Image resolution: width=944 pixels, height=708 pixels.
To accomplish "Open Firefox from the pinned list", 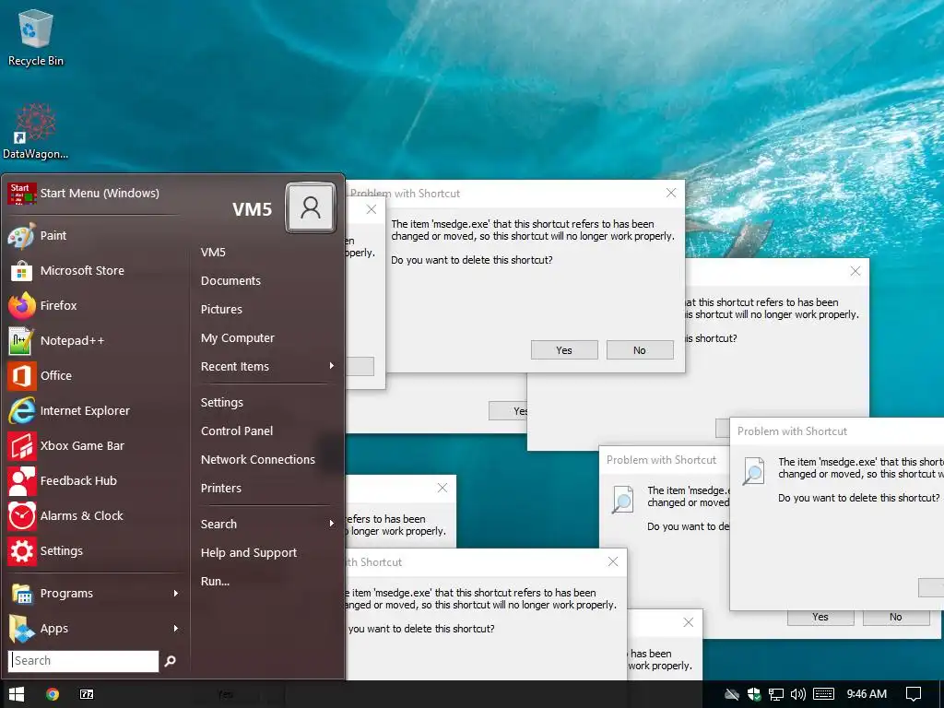I will (96, 306).
